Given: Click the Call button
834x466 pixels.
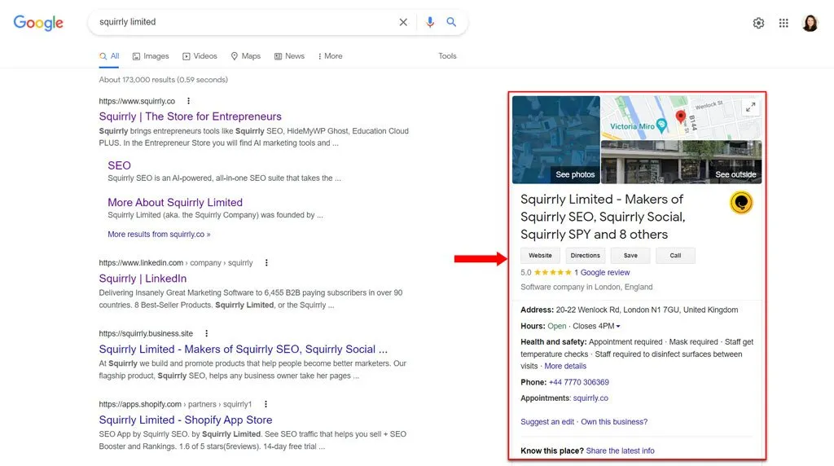Looking at the screenshot, I should 675,255.
